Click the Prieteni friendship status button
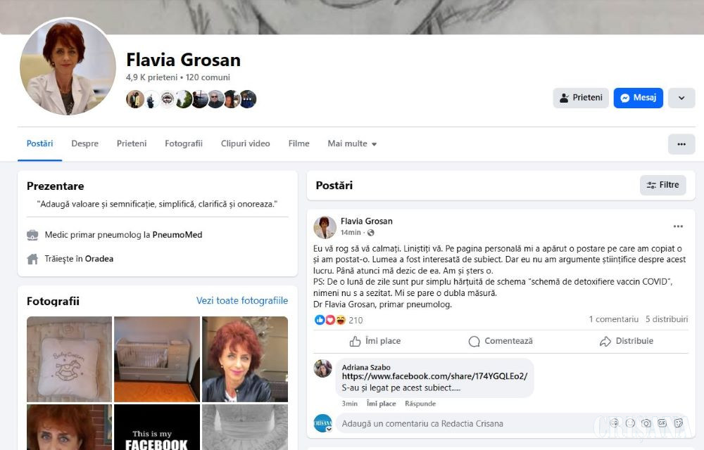This screenshot has width=704, height=450. pyautogui.click(x=581, y=98)
